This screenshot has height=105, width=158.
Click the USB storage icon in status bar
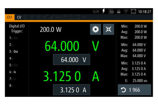click(x=118, y=12)
